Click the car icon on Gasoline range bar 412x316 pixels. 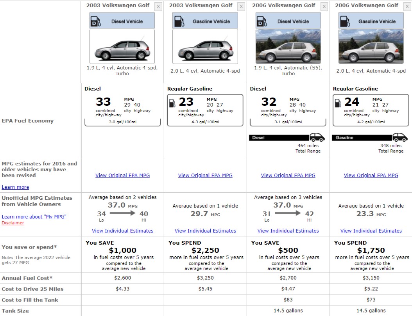click(x=400, y=137)
